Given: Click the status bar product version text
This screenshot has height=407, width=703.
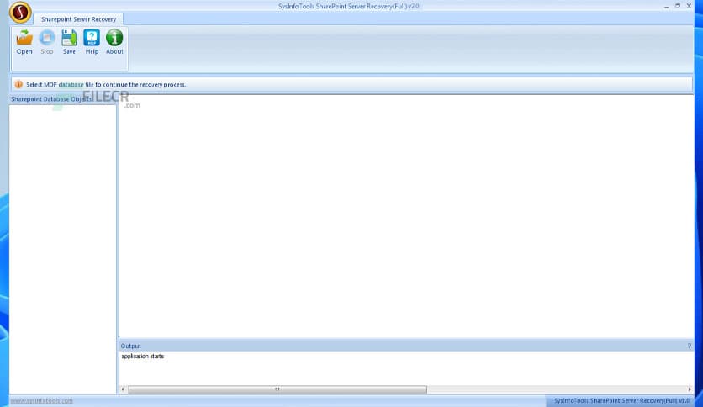Looking at the screenshot, I should pyautogui.click(x=621, y=401).
